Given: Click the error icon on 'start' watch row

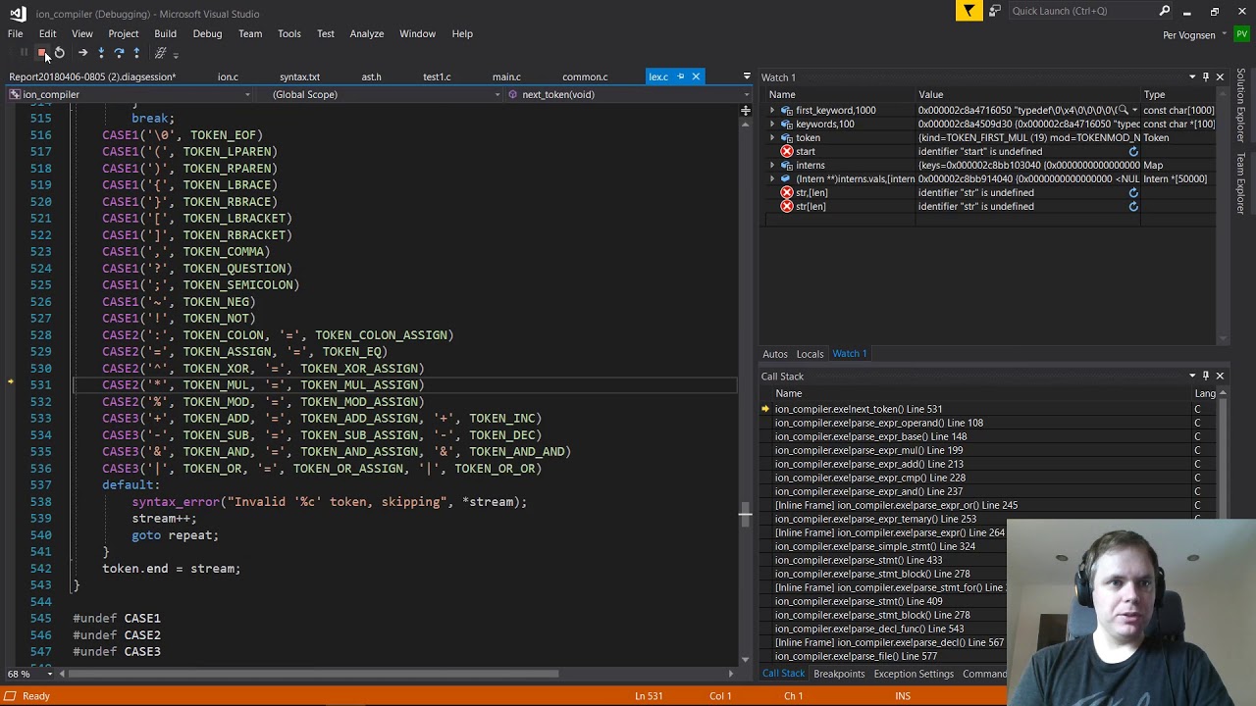Looking at the screenshot, I should click(x=786, y=152).
